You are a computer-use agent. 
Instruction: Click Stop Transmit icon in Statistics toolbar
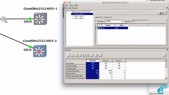pyautogui.click(x=72, y=55)
